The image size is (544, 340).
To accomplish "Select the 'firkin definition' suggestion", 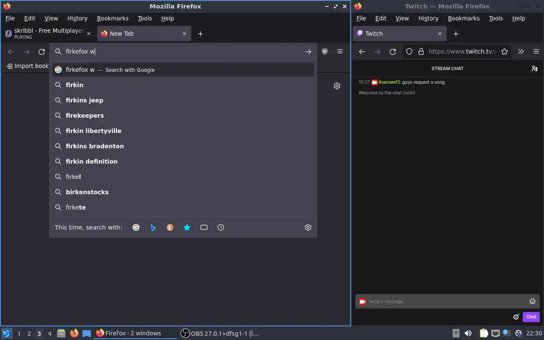I will tap(183, 161).
